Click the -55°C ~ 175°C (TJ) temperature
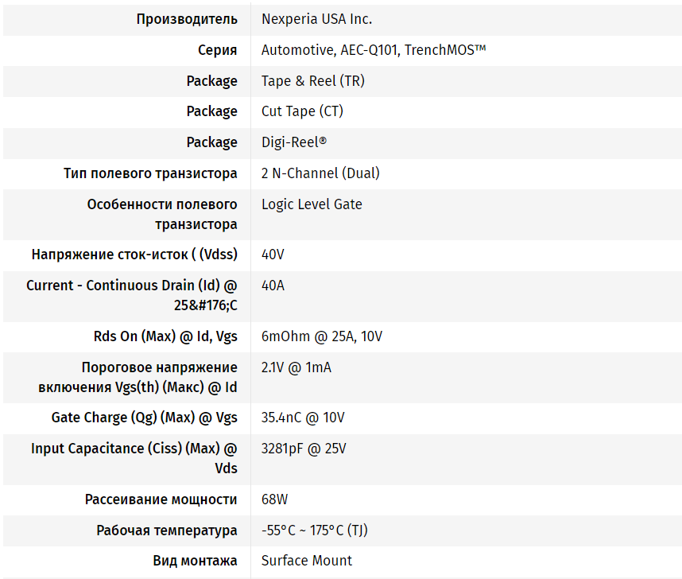The height and width of the screenshot is (579, 682). pyautogui.click(x=315, y=530)
